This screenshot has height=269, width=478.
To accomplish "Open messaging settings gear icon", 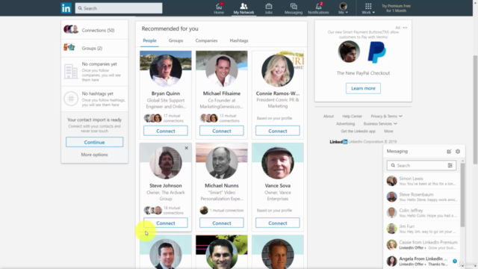I will [x=458, y=151].
